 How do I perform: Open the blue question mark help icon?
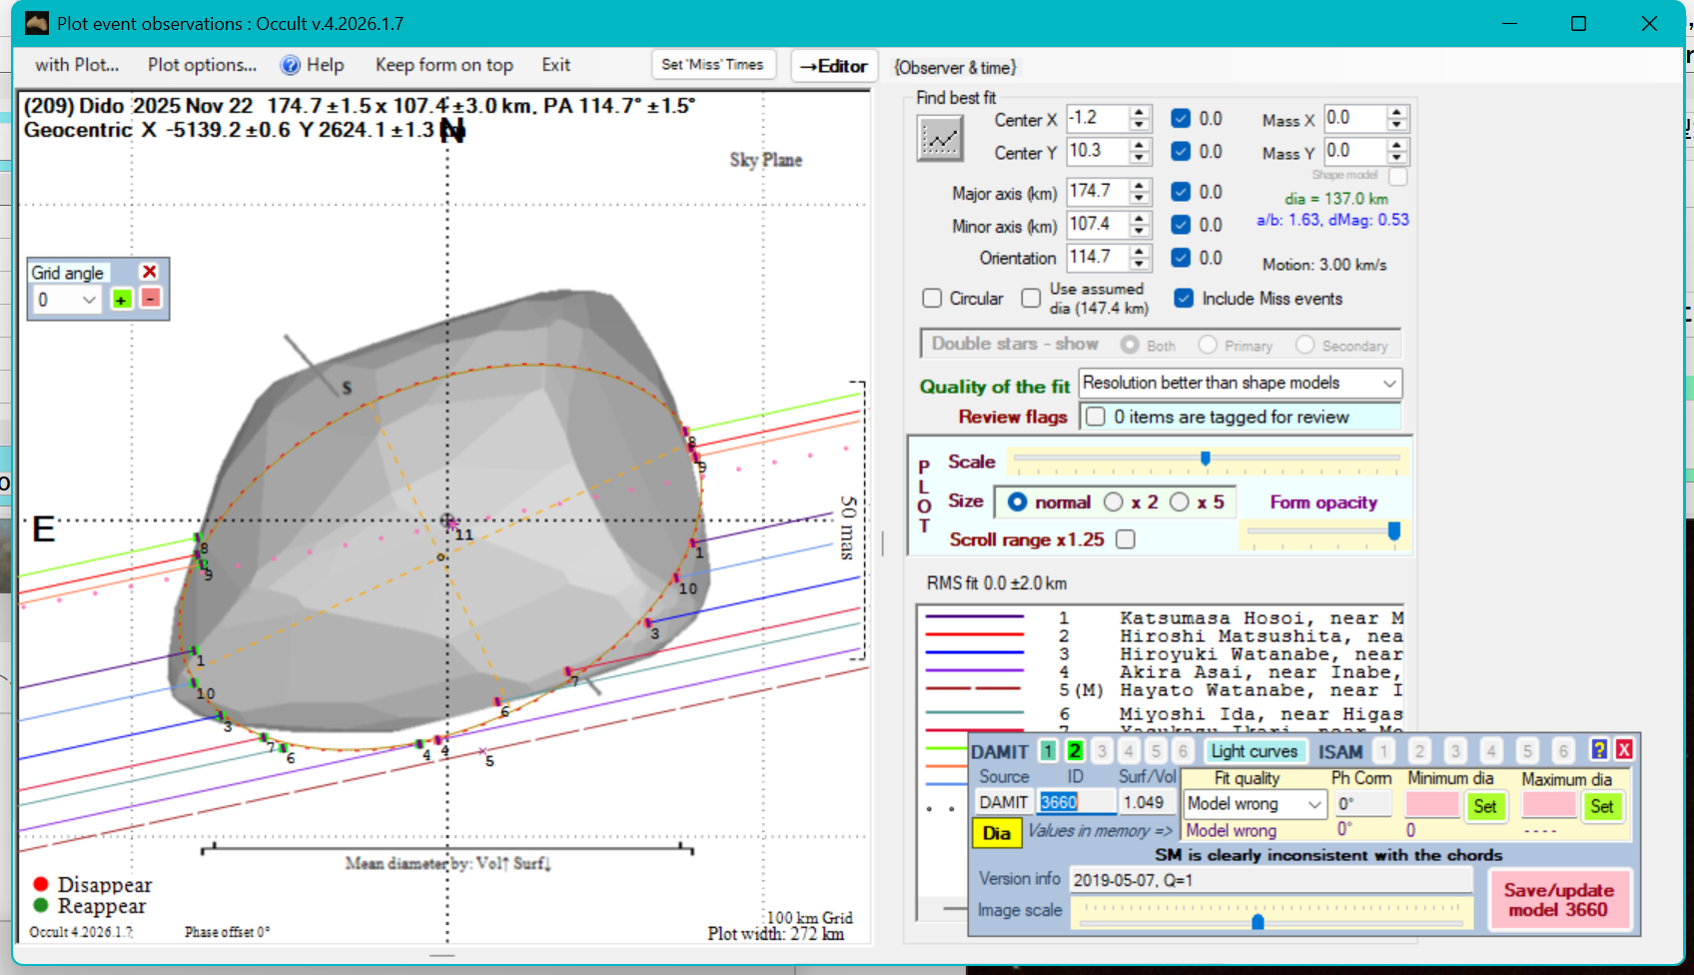pos(1599,750)
